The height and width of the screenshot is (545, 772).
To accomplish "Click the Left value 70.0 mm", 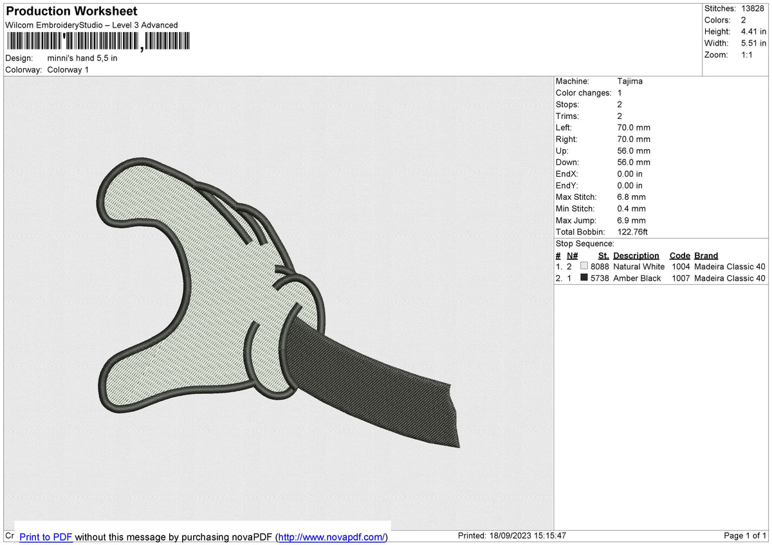I will click(634, 127).
